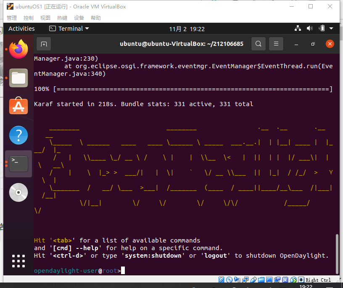
Task: Expand the system menu arrow in top bar
Action: click(331, 28)
